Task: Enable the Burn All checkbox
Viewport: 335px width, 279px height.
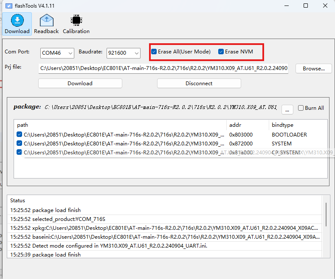Action: [x=301, y=108]
